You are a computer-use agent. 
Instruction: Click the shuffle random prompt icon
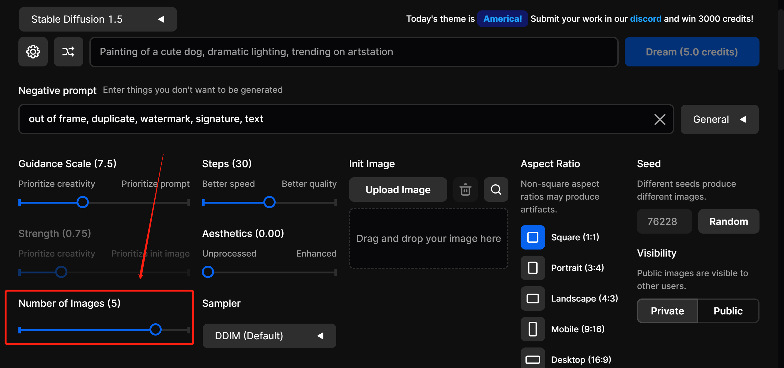pos(69,52)
